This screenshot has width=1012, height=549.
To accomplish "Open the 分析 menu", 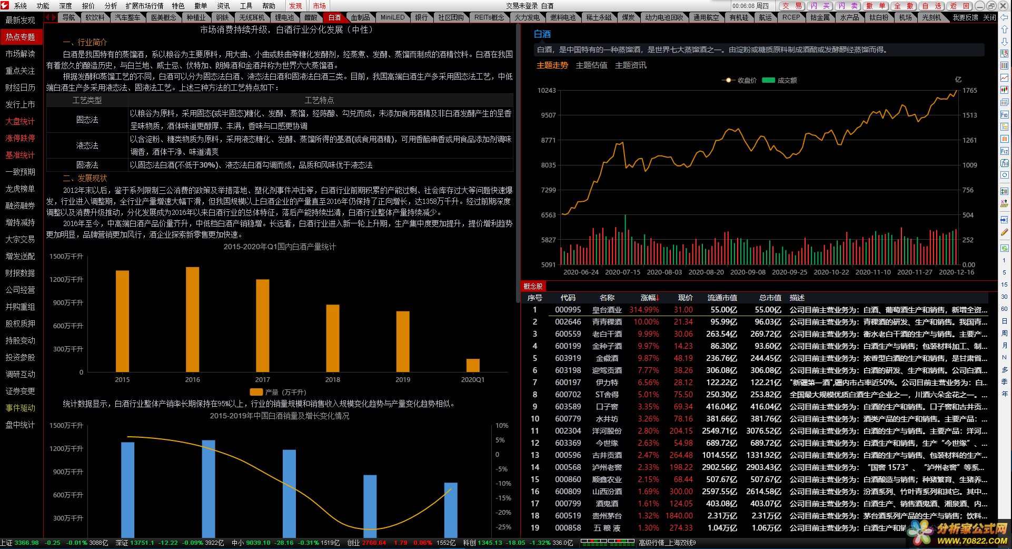I will (111, 6).
